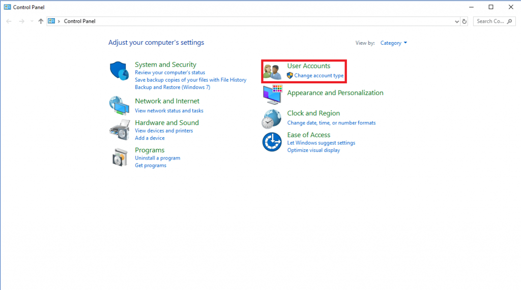This screenshot has height=290, width=521.
Task: Open the Clock and Region heading
Action: tap(313, 113)
